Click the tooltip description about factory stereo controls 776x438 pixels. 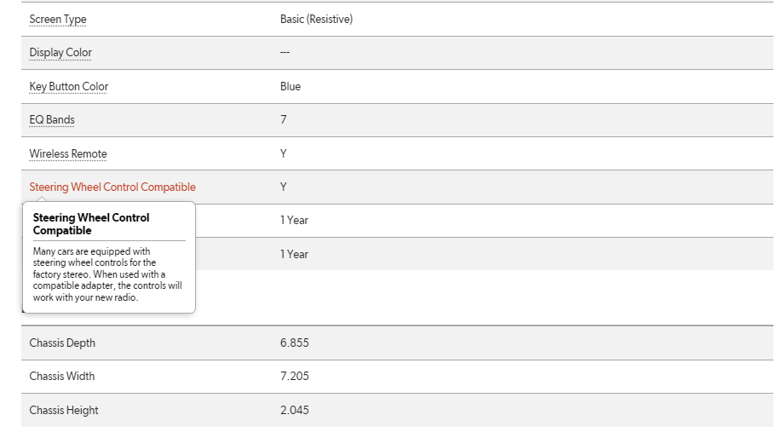[107, 274]
